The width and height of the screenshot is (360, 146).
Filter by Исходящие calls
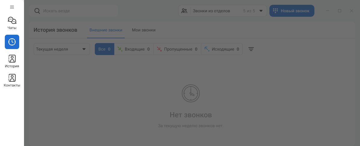click(x=222, y=49)
